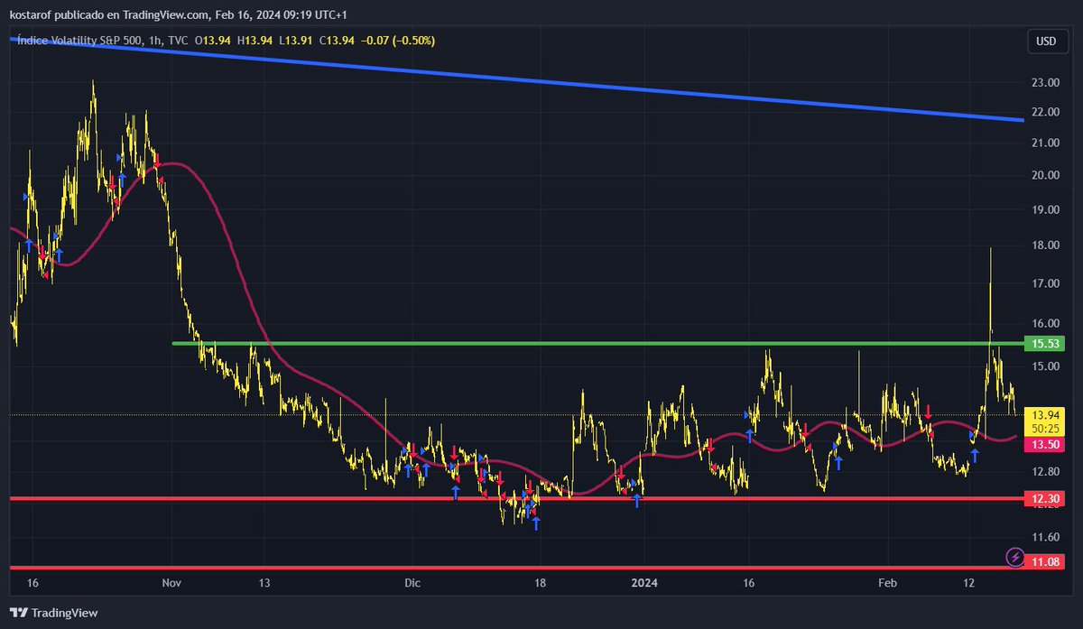Click the 2024 label on time axis

[x=644, y=583]
